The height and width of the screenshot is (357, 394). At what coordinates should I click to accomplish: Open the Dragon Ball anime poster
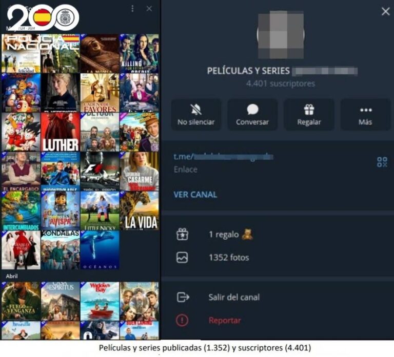tap(21, 132)
